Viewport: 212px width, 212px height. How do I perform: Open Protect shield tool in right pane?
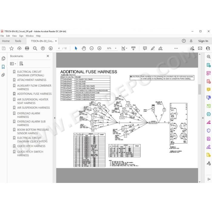click(208, 131)
